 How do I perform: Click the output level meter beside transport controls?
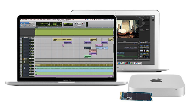click(x=87, y=24)
